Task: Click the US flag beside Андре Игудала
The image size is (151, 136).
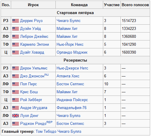Action: pos(16,108)
